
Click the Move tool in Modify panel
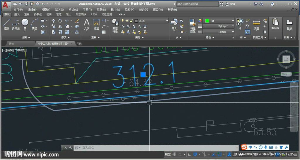(53, 21)
